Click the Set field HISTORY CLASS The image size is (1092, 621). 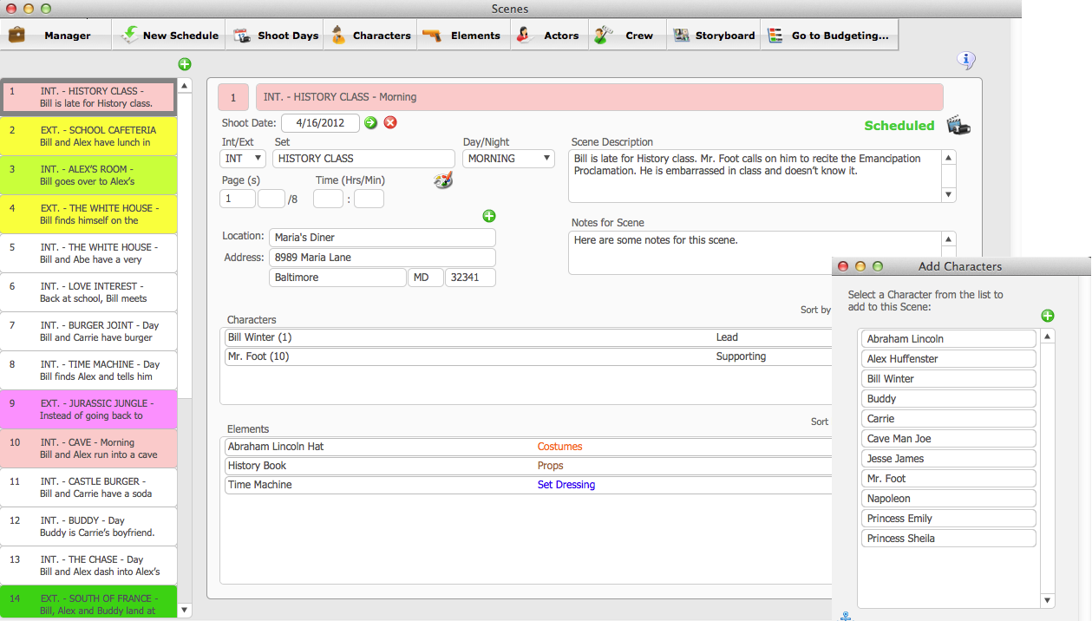[x=363, y=159]
